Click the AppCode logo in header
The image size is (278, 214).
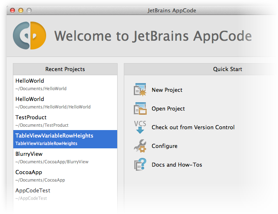pos(30,35)
